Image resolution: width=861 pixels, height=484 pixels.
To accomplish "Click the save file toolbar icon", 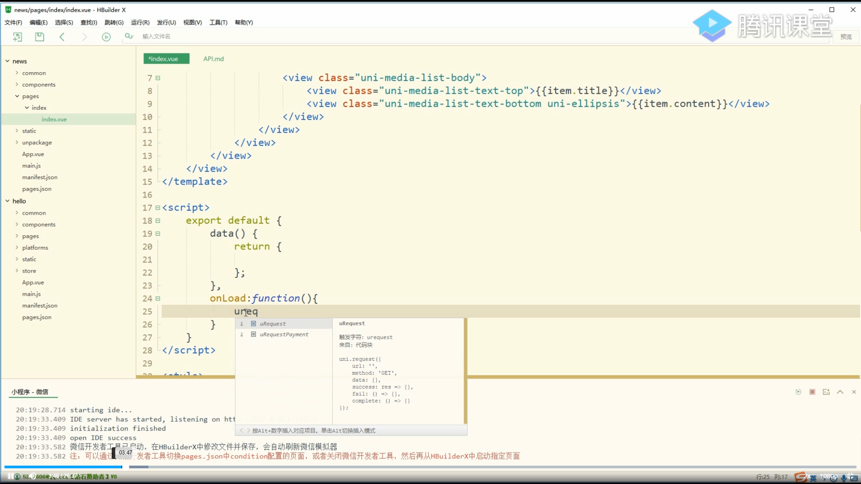I will coord(39,37).
